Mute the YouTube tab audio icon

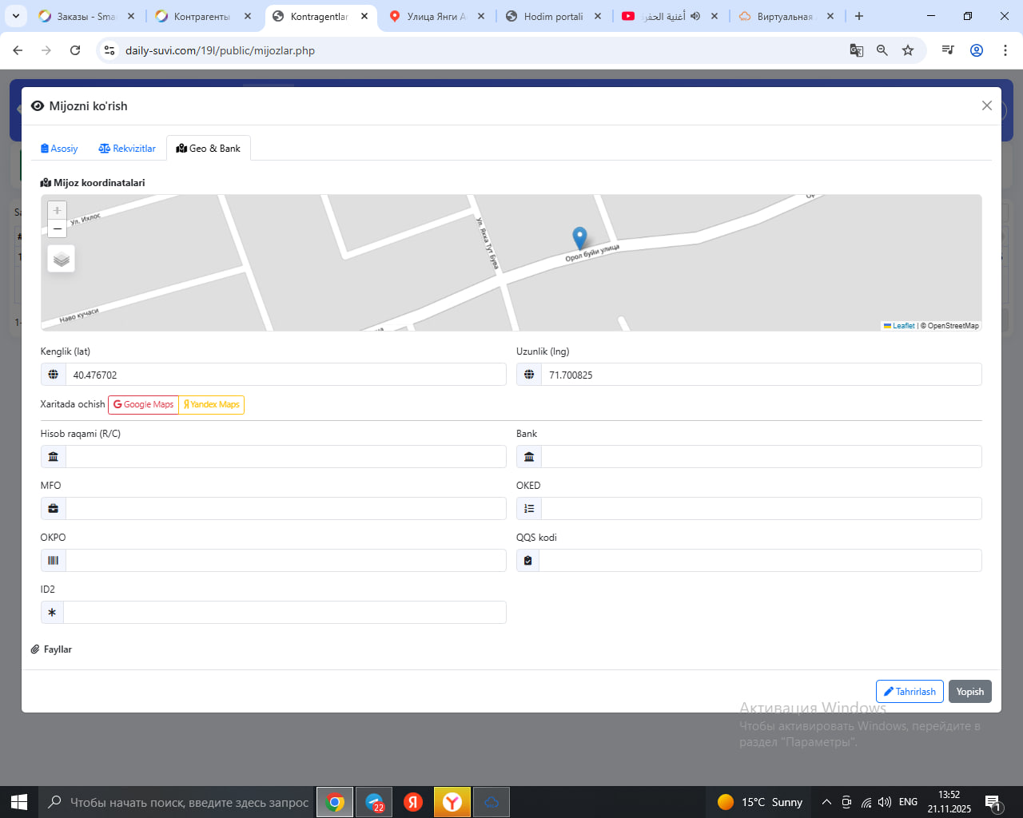695,16
